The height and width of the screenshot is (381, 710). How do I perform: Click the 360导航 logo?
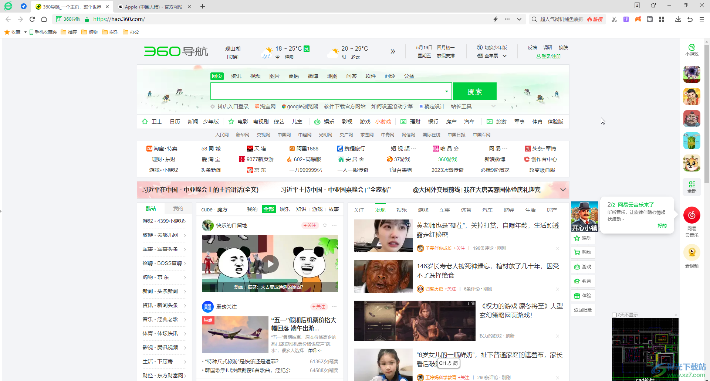click(x=176, y=51)
